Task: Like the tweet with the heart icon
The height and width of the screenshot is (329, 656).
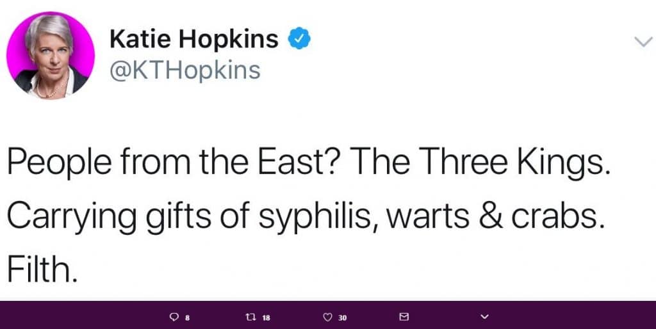Action: click(x=328, y=316)
